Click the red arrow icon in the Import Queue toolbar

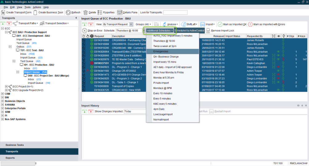coord(91,24)
